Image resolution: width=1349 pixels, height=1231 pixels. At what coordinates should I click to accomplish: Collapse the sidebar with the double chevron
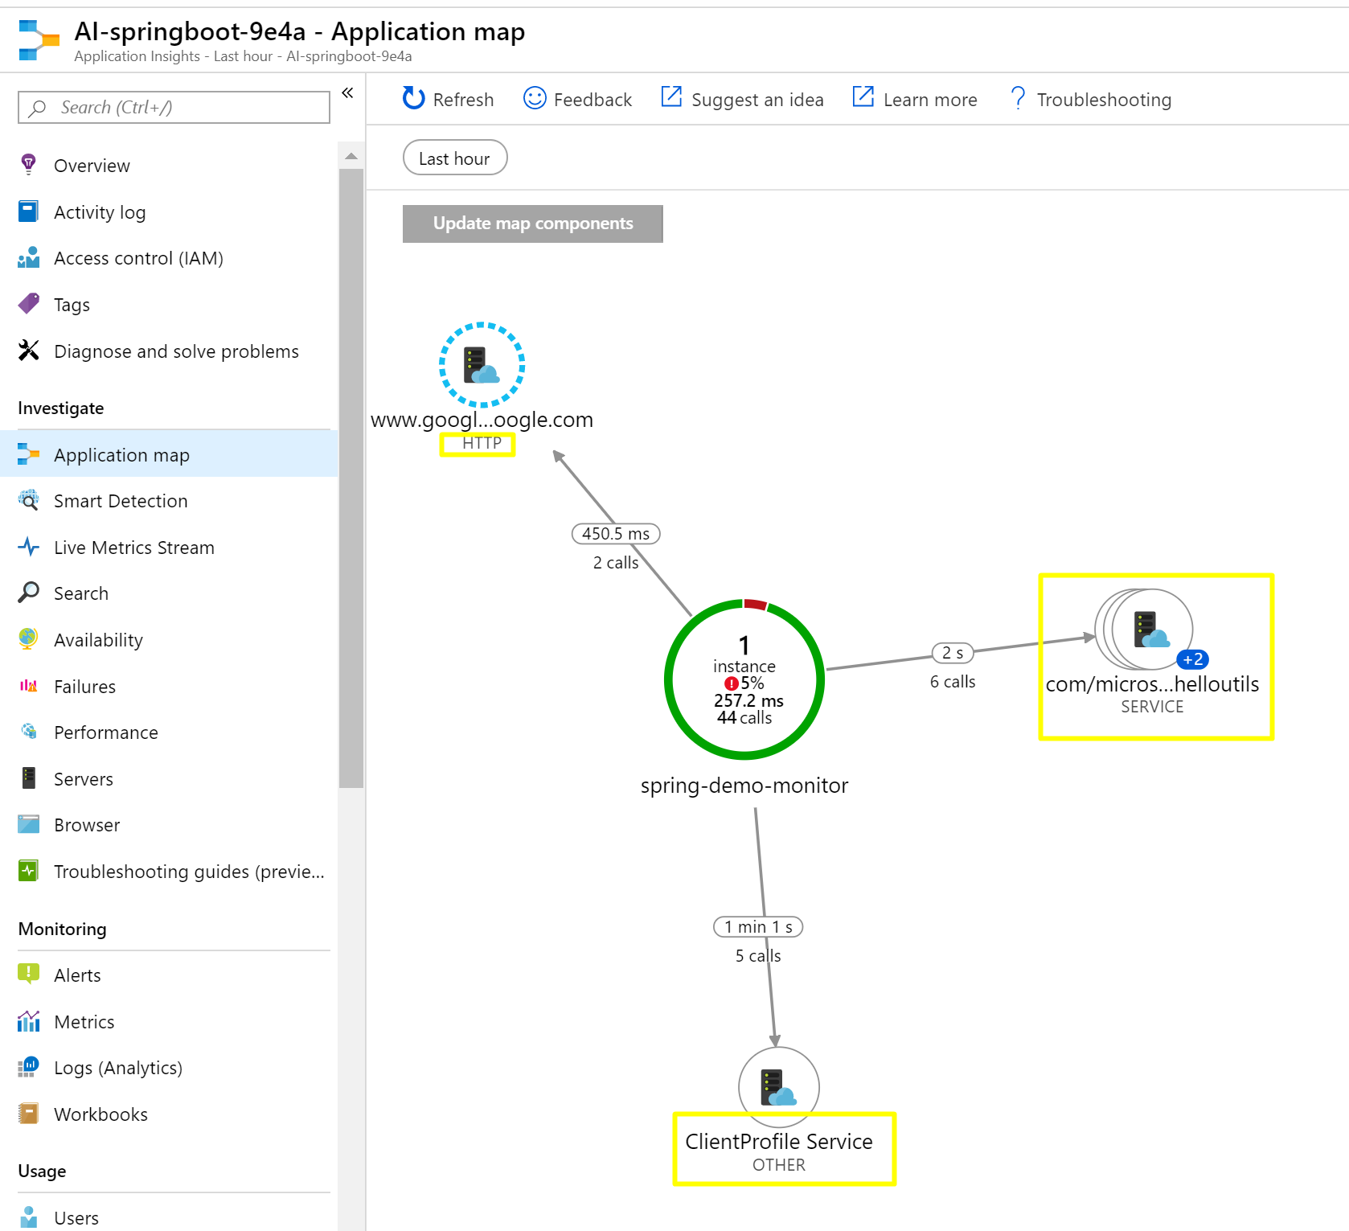(x=347, y=92)
